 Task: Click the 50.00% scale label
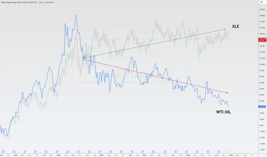coord(262,95)
